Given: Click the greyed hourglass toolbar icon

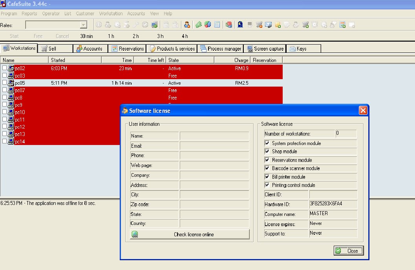Looking at the screenshot, I should [126, 25].
